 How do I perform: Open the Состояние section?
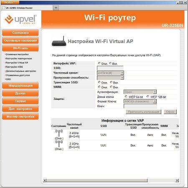[20, 33]
